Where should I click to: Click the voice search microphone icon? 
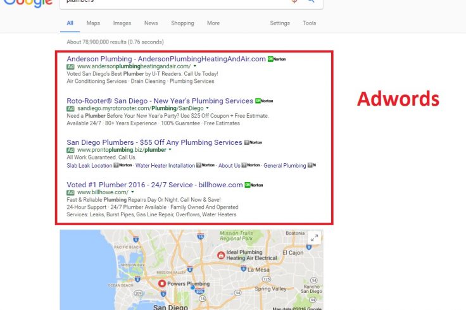tap(294, 1)
